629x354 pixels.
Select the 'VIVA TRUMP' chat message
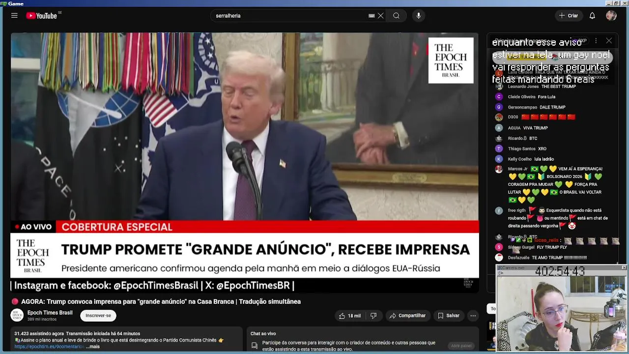[x=536, y=128]
